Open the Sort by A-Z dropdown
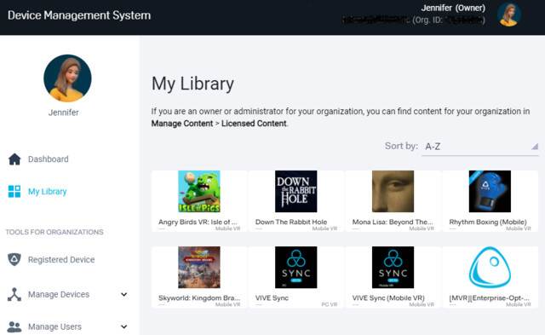Viewport: 545px width, 335px height. click(480, 147)
